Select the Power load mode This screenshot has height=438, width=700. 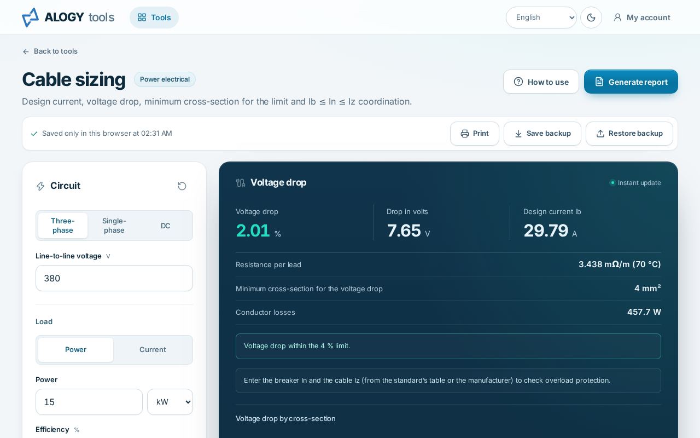pyautogui.click(x=75, y=350)
